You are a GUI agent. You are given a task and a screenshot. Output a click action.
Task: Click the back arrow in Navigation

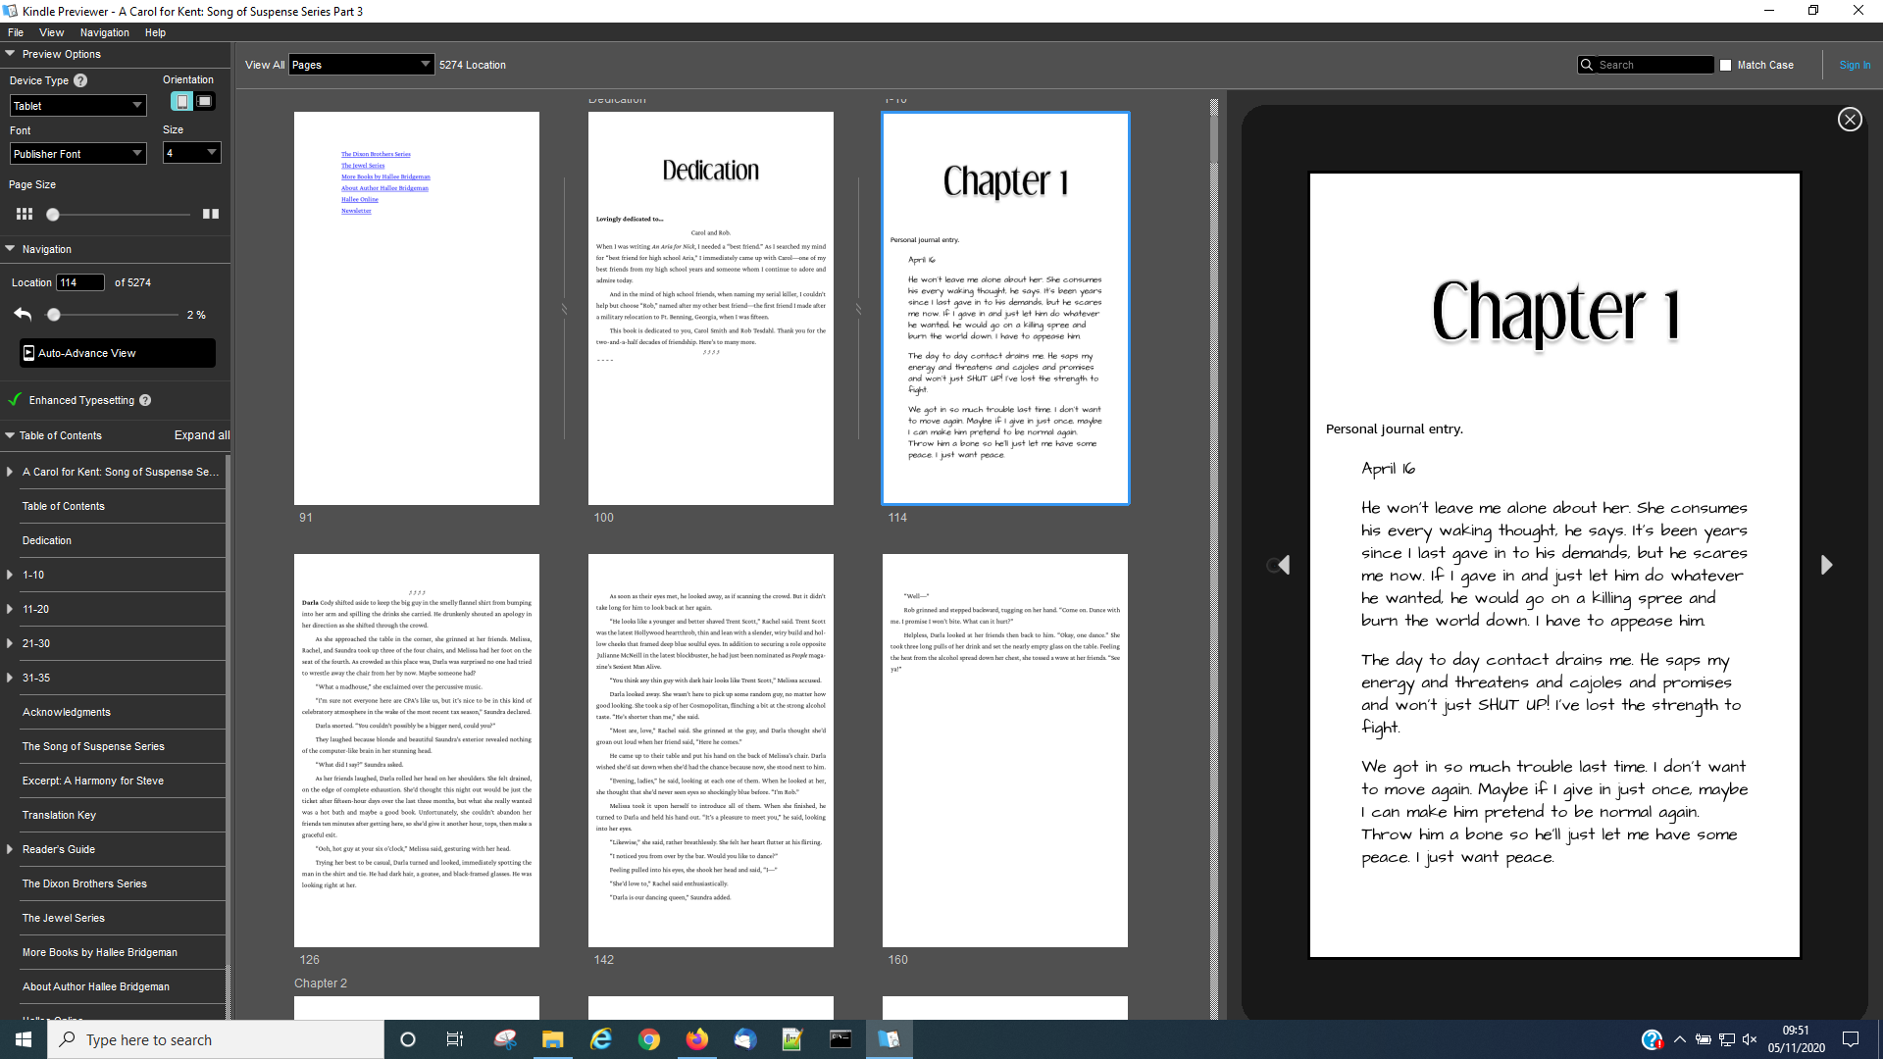[x=24, y=315]
